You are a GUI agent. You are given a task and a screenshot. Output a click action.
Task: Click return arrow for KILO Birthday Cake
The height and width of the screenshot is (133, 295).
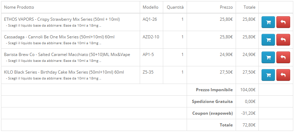[x=283, y=75]
